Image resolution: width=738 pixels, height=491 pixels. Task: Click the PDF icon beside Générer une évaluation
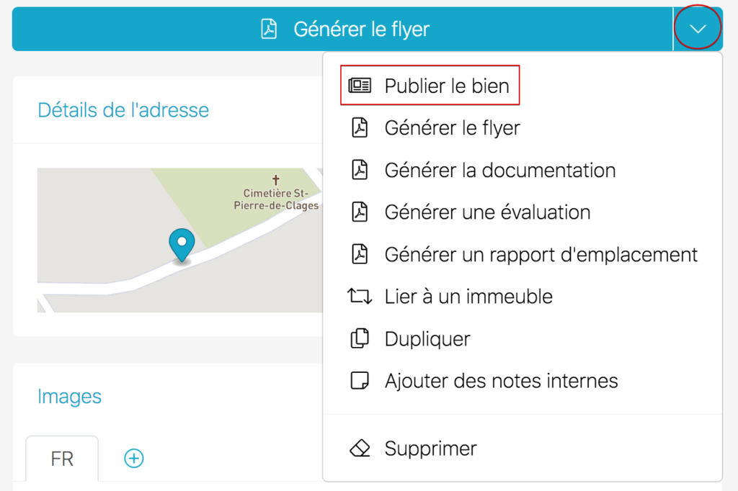tap(360, 212)
